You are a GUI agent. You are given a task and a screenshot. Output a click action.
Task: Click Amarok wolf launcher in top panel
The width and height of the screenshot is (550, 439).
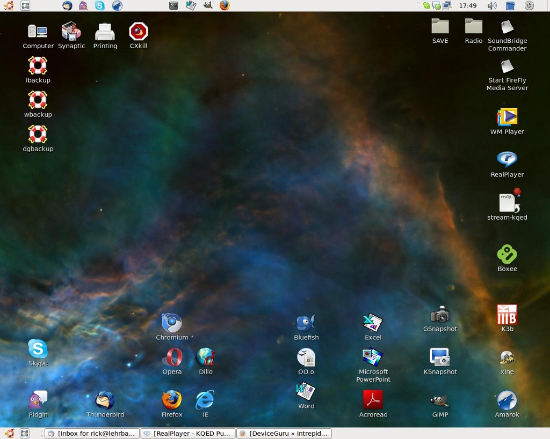point(117,5)
